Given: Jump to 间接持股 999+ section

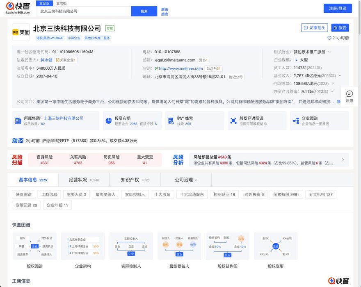Looking at the screenshot, I should [x=286, y=194].
